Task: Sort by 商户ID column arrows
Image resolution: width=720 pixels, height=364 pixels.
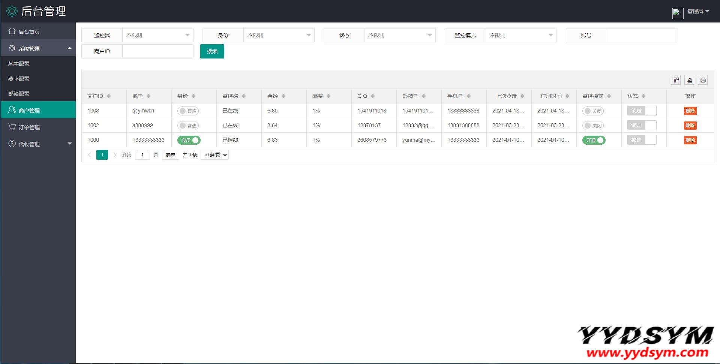Action: click(109, 96)
